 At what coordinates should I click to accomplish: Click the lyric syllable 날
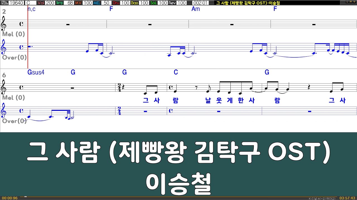[x=208, y=101]
